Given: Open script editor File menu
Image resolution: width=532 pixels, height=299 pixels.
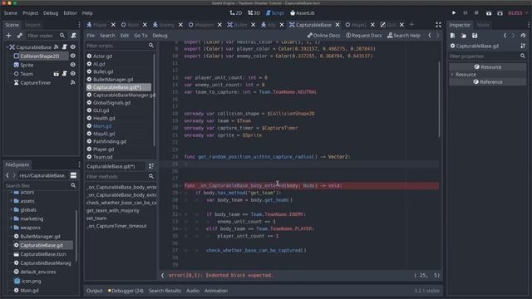Looking at the screenshot, I should (91, 35).
